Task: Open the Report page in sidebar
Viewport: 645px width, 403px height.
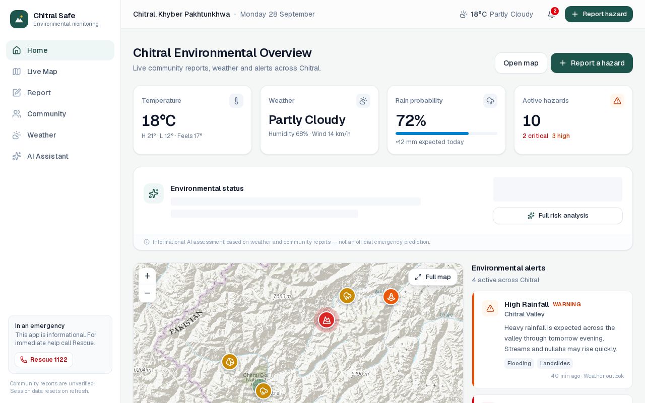Action: pyautogui.click(x=60, y=93)
